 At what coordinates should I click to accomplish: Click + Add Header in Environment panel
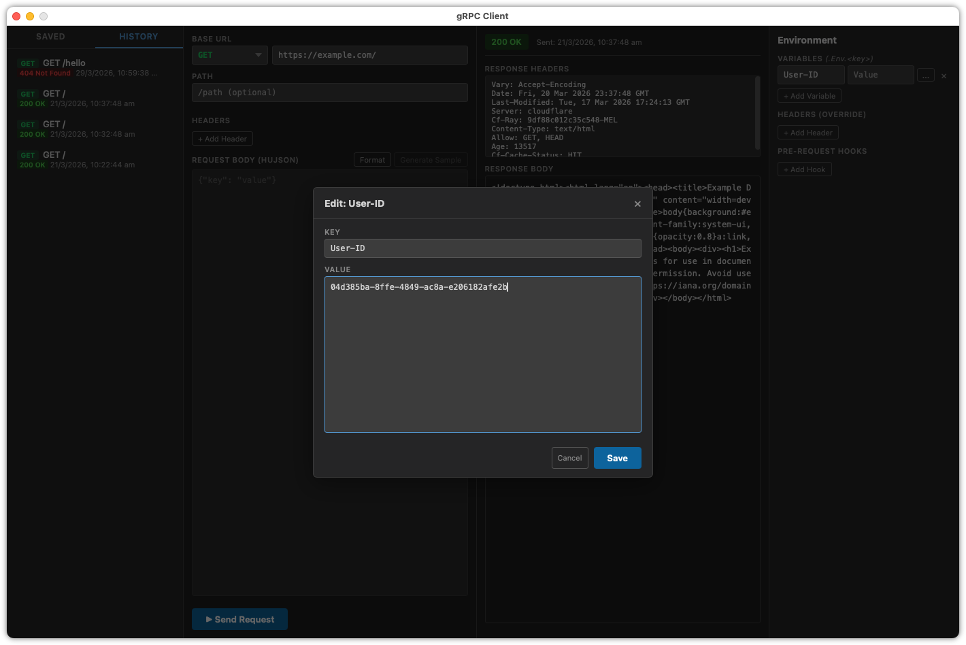(x=807, y=133)
